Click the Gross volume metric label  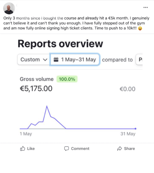tap(37, 79)
